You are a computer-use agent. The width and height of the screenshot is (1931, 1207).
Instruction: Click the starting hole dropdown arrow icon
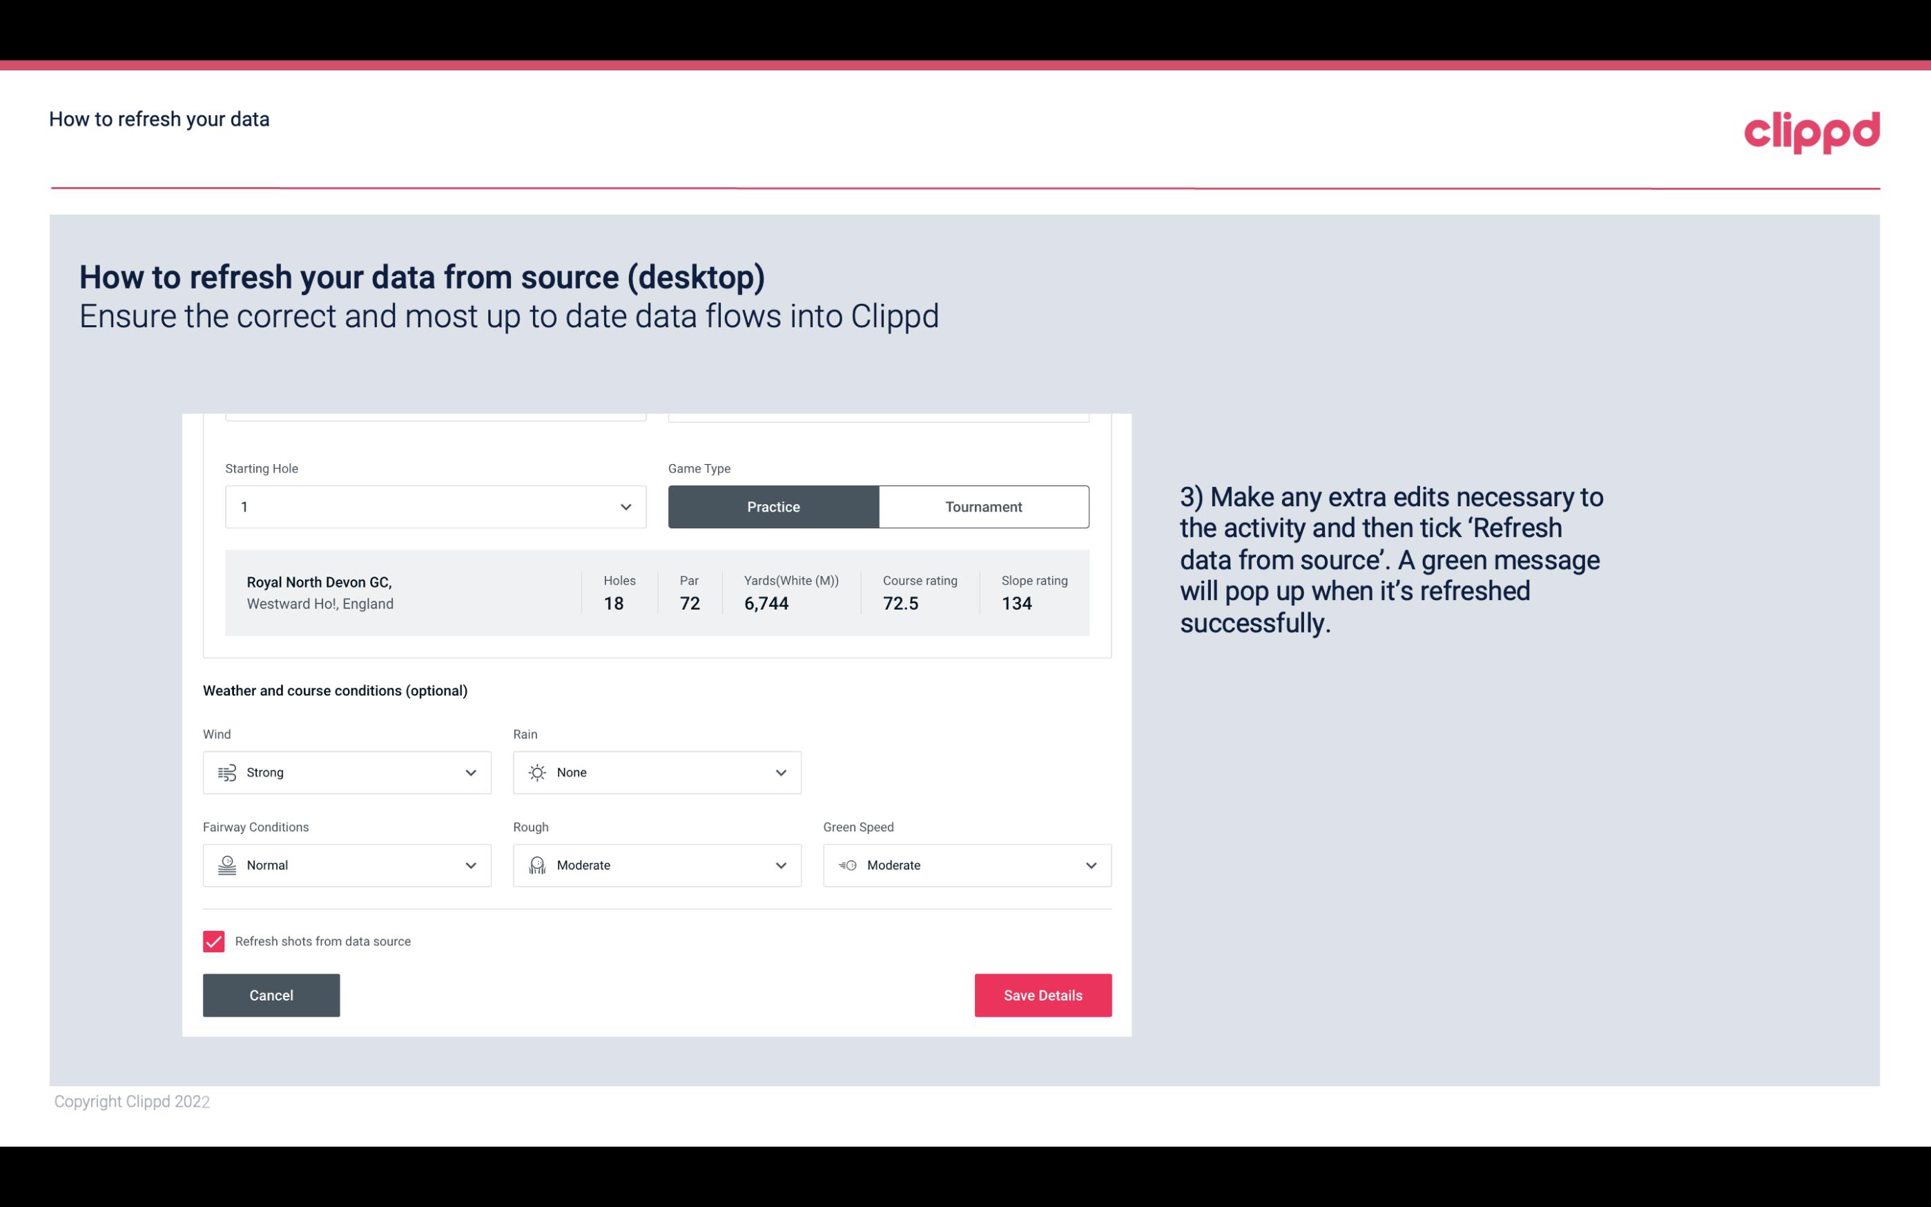625,506
